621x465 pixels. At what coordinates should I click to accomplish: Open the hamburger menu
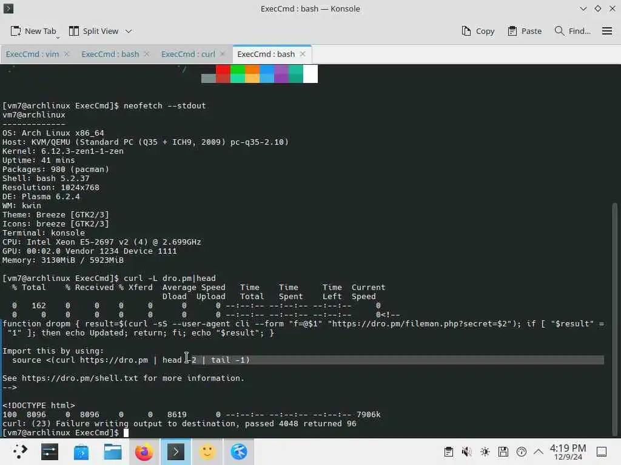(x=607, y=31)
